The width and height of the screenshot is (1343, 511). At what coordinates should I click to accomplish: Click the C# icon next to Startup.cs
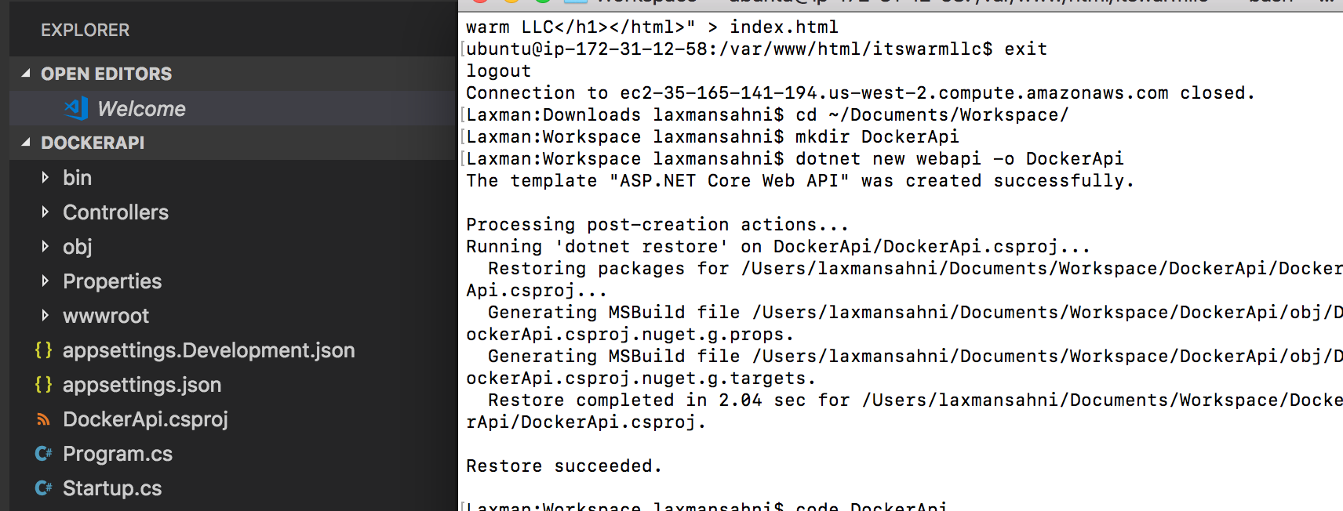45,488
